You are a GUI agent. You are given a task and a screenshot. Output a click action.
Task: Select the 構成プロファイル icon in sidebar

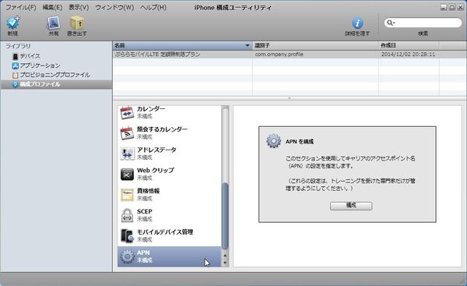[16, 85]
